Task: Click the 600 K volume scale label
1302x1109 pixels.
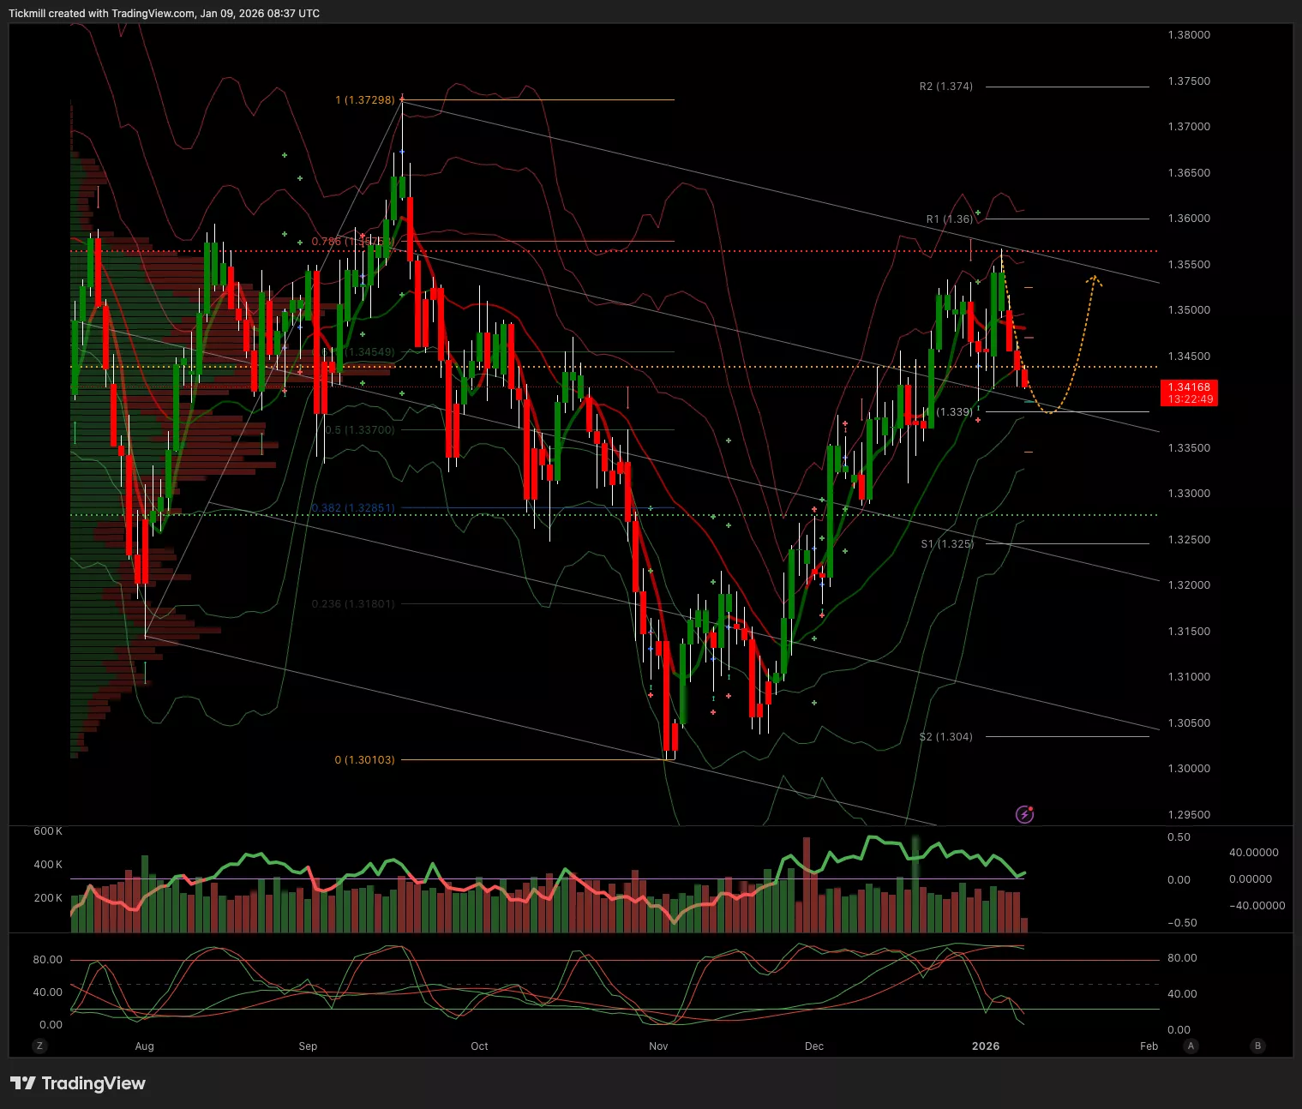Action: click(x=48, y=831)
